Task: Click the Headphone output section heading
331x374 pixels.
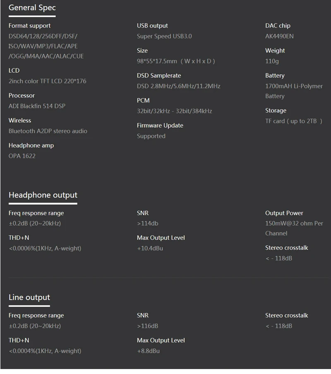Action: [x=43, y=195]
